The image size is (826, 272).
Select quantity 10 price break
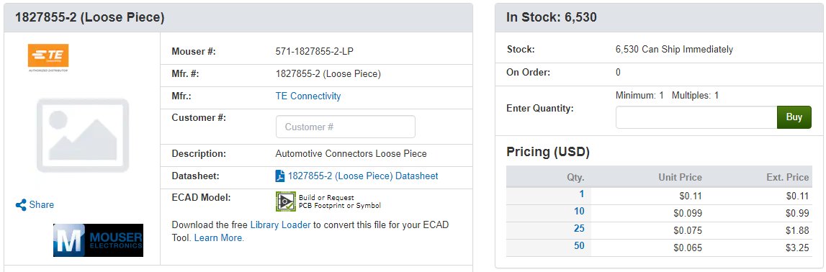pyautogui.click(x=580, y=212)
